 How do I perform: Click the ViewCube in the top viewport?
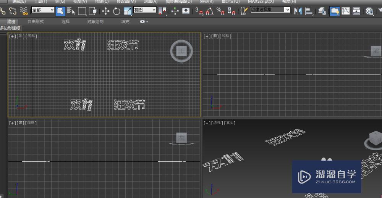tap(181, 51)
